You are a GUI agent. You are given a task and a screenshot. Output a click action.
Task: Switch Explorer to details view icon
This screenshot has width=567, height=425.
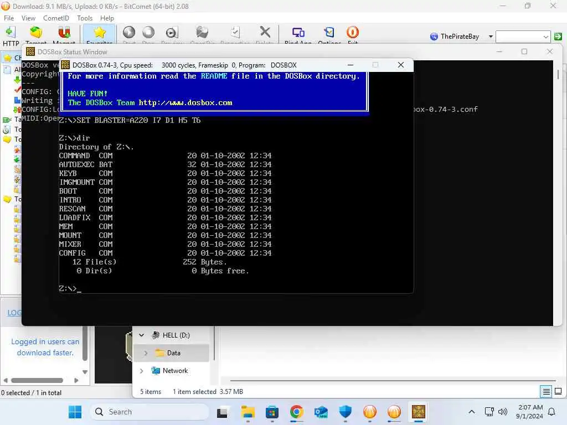[546, 391]
